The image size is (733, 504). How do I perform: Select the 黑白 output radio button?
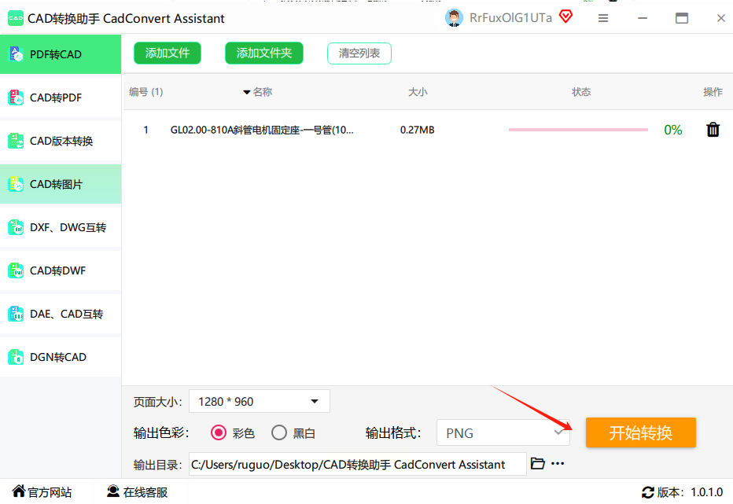tap(279, 432)
